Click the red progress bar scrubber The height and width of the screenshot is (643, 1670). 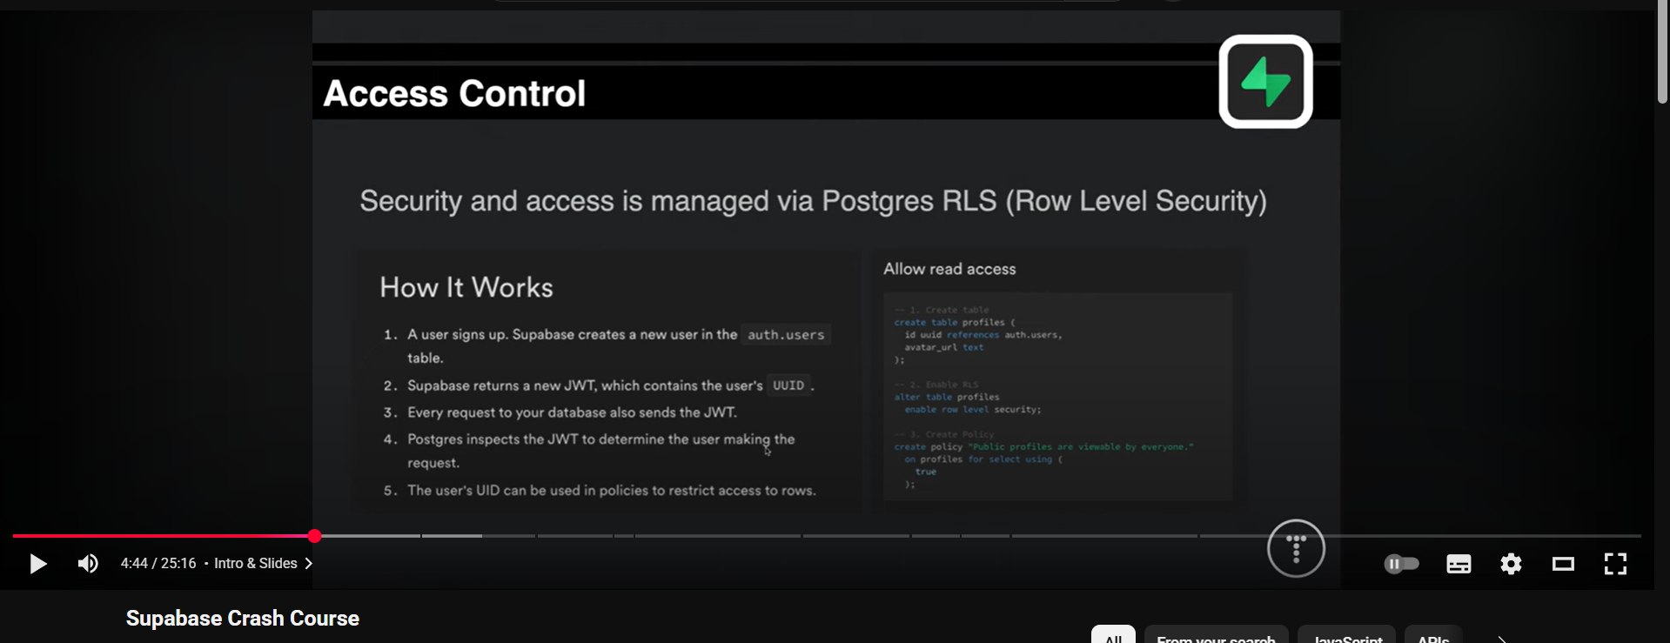[315, 536]
